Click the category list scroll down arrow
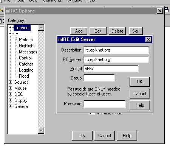 point(41,131)
